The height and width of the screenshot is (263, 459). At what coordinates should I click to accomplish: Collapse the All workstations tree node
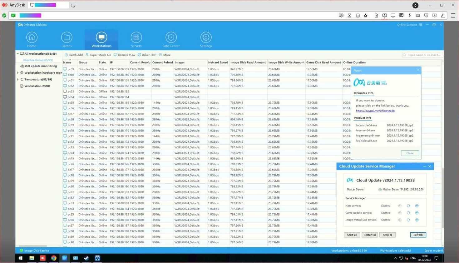click(x=18, y=54)
